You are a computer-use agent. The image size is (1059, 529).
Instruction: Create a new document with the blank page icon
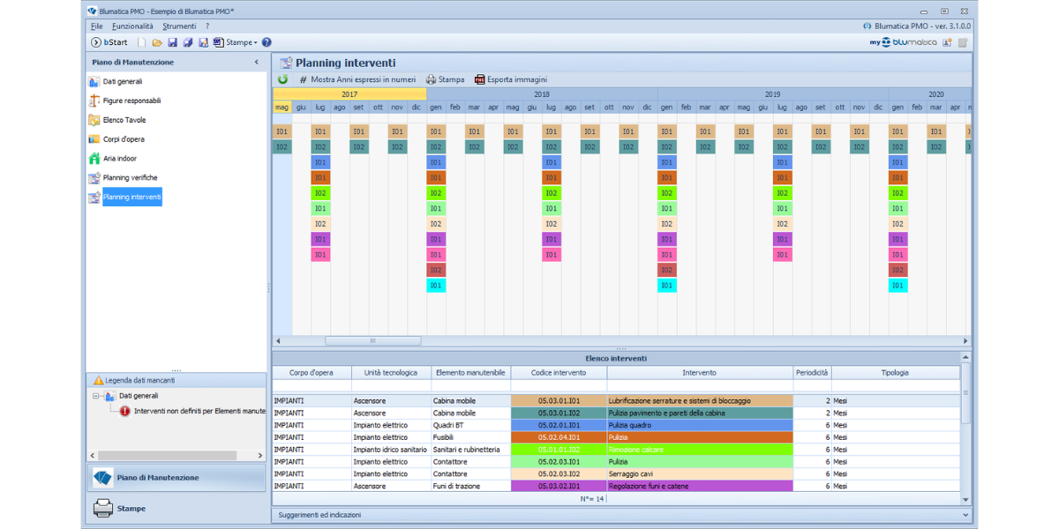pos(142,42)
